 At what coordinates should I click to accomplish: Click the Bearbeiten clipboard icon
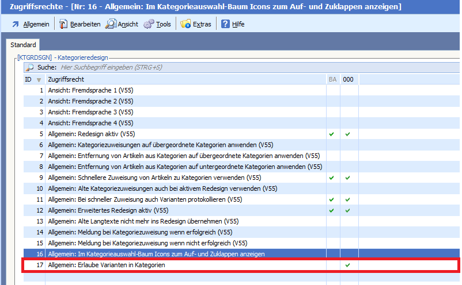[x=63, y=24]
